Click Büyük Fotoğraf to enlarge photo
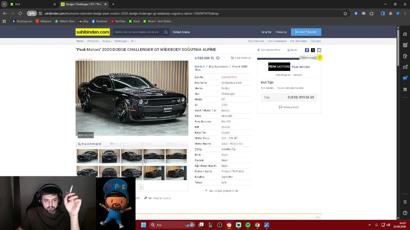Screen dimensions: 410x230 89,144
